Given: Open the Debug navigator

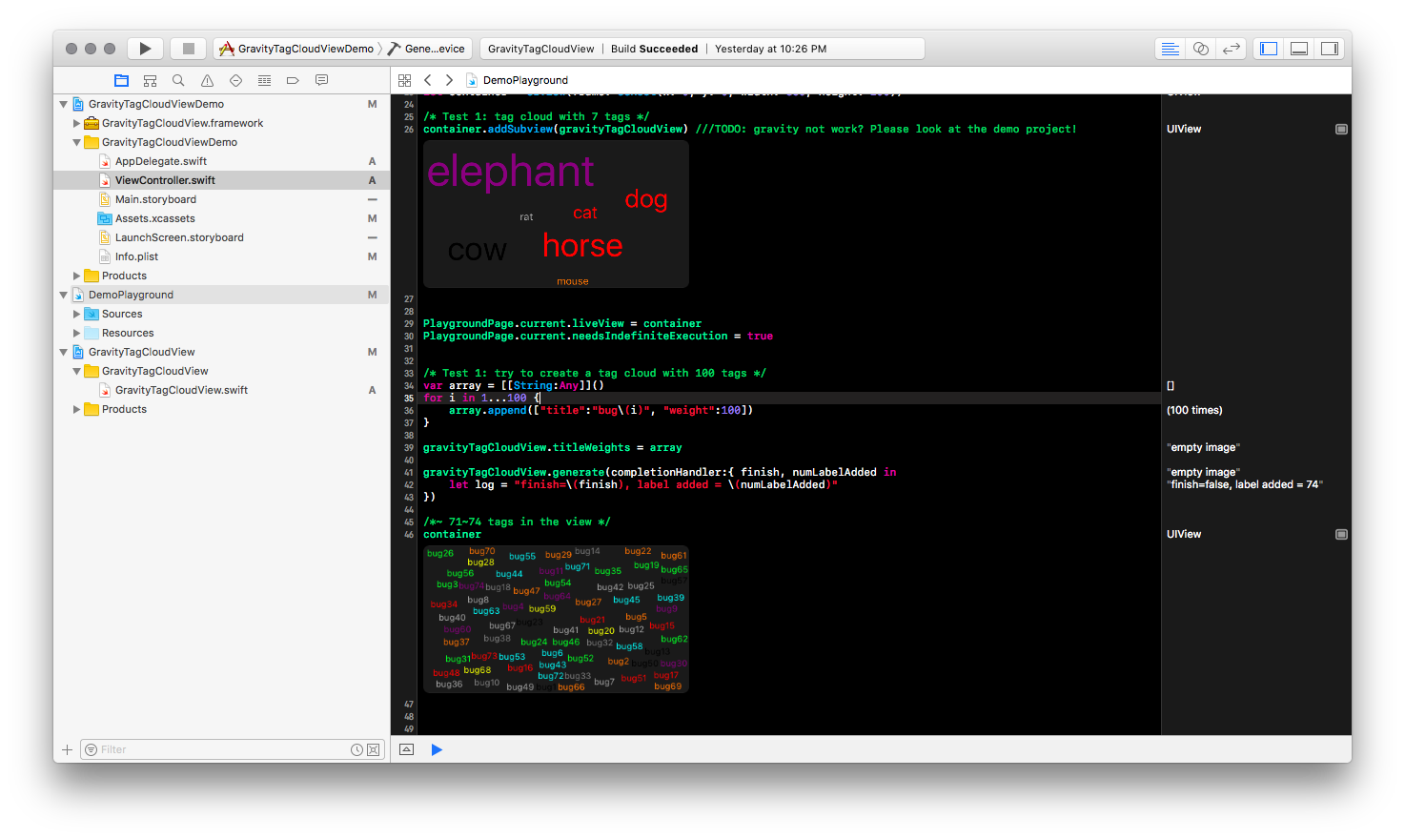Looking at the screenshot, I should pos(264,80).
